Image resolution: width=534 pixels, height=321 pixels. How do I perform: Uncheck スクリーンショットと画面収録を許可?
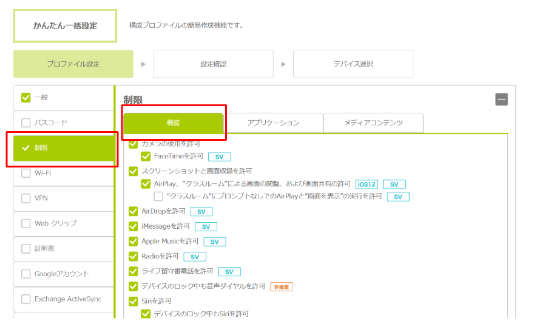point(133,171)
